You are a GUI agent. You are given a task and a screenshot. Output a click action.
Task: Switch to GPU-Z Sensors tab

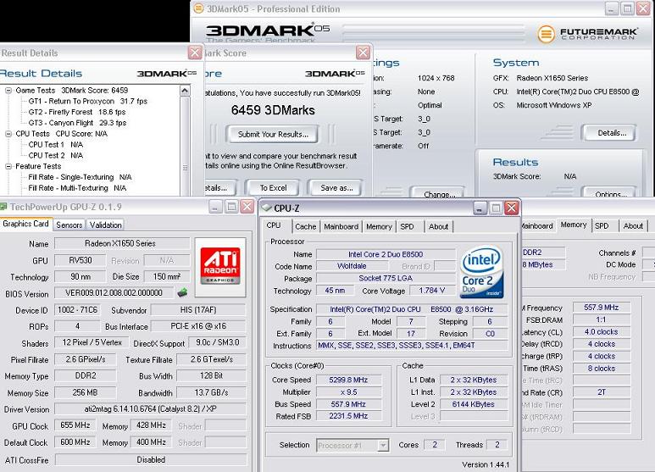click(69, 225)
